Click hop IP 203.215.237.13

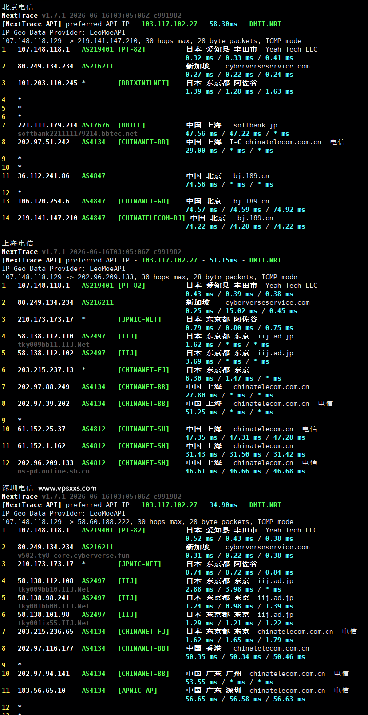[x=46, y=370]
